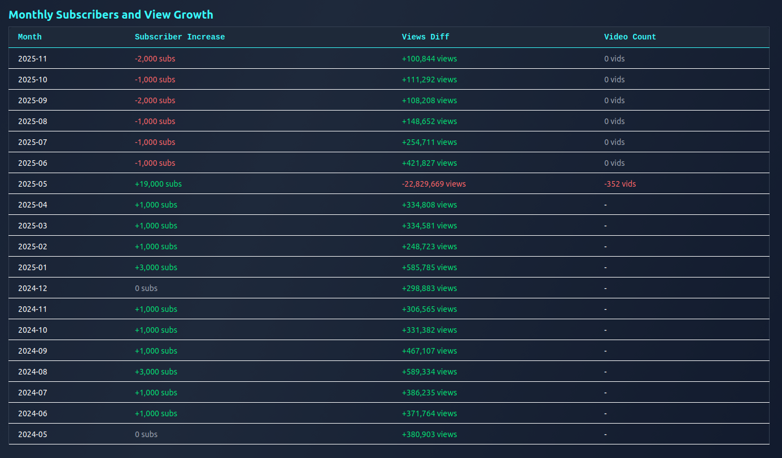This screenshot has width=782, height=458.
Task: Select the +248,723 views value
Action: 430,246
